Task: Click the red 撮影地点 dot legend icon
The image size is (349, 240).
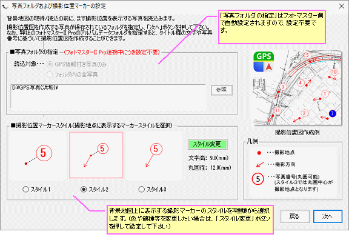Action: click(259, 153)
